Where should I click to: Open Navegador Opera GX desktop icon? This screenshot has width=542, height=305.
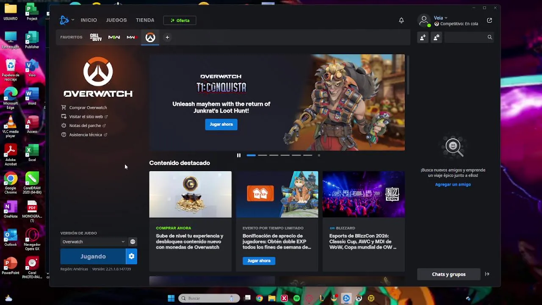coord(32,239)
